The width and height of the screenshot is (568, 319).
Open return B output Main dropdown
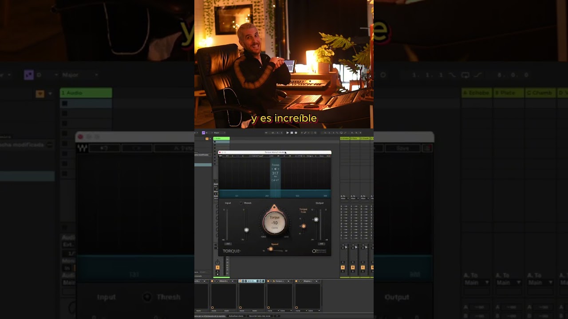(355, 198)
